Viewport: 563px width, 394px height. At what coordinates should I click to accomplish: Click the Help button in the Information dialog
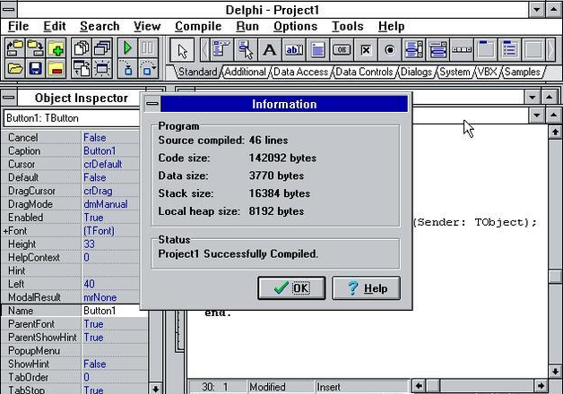[x=366, y=288]
